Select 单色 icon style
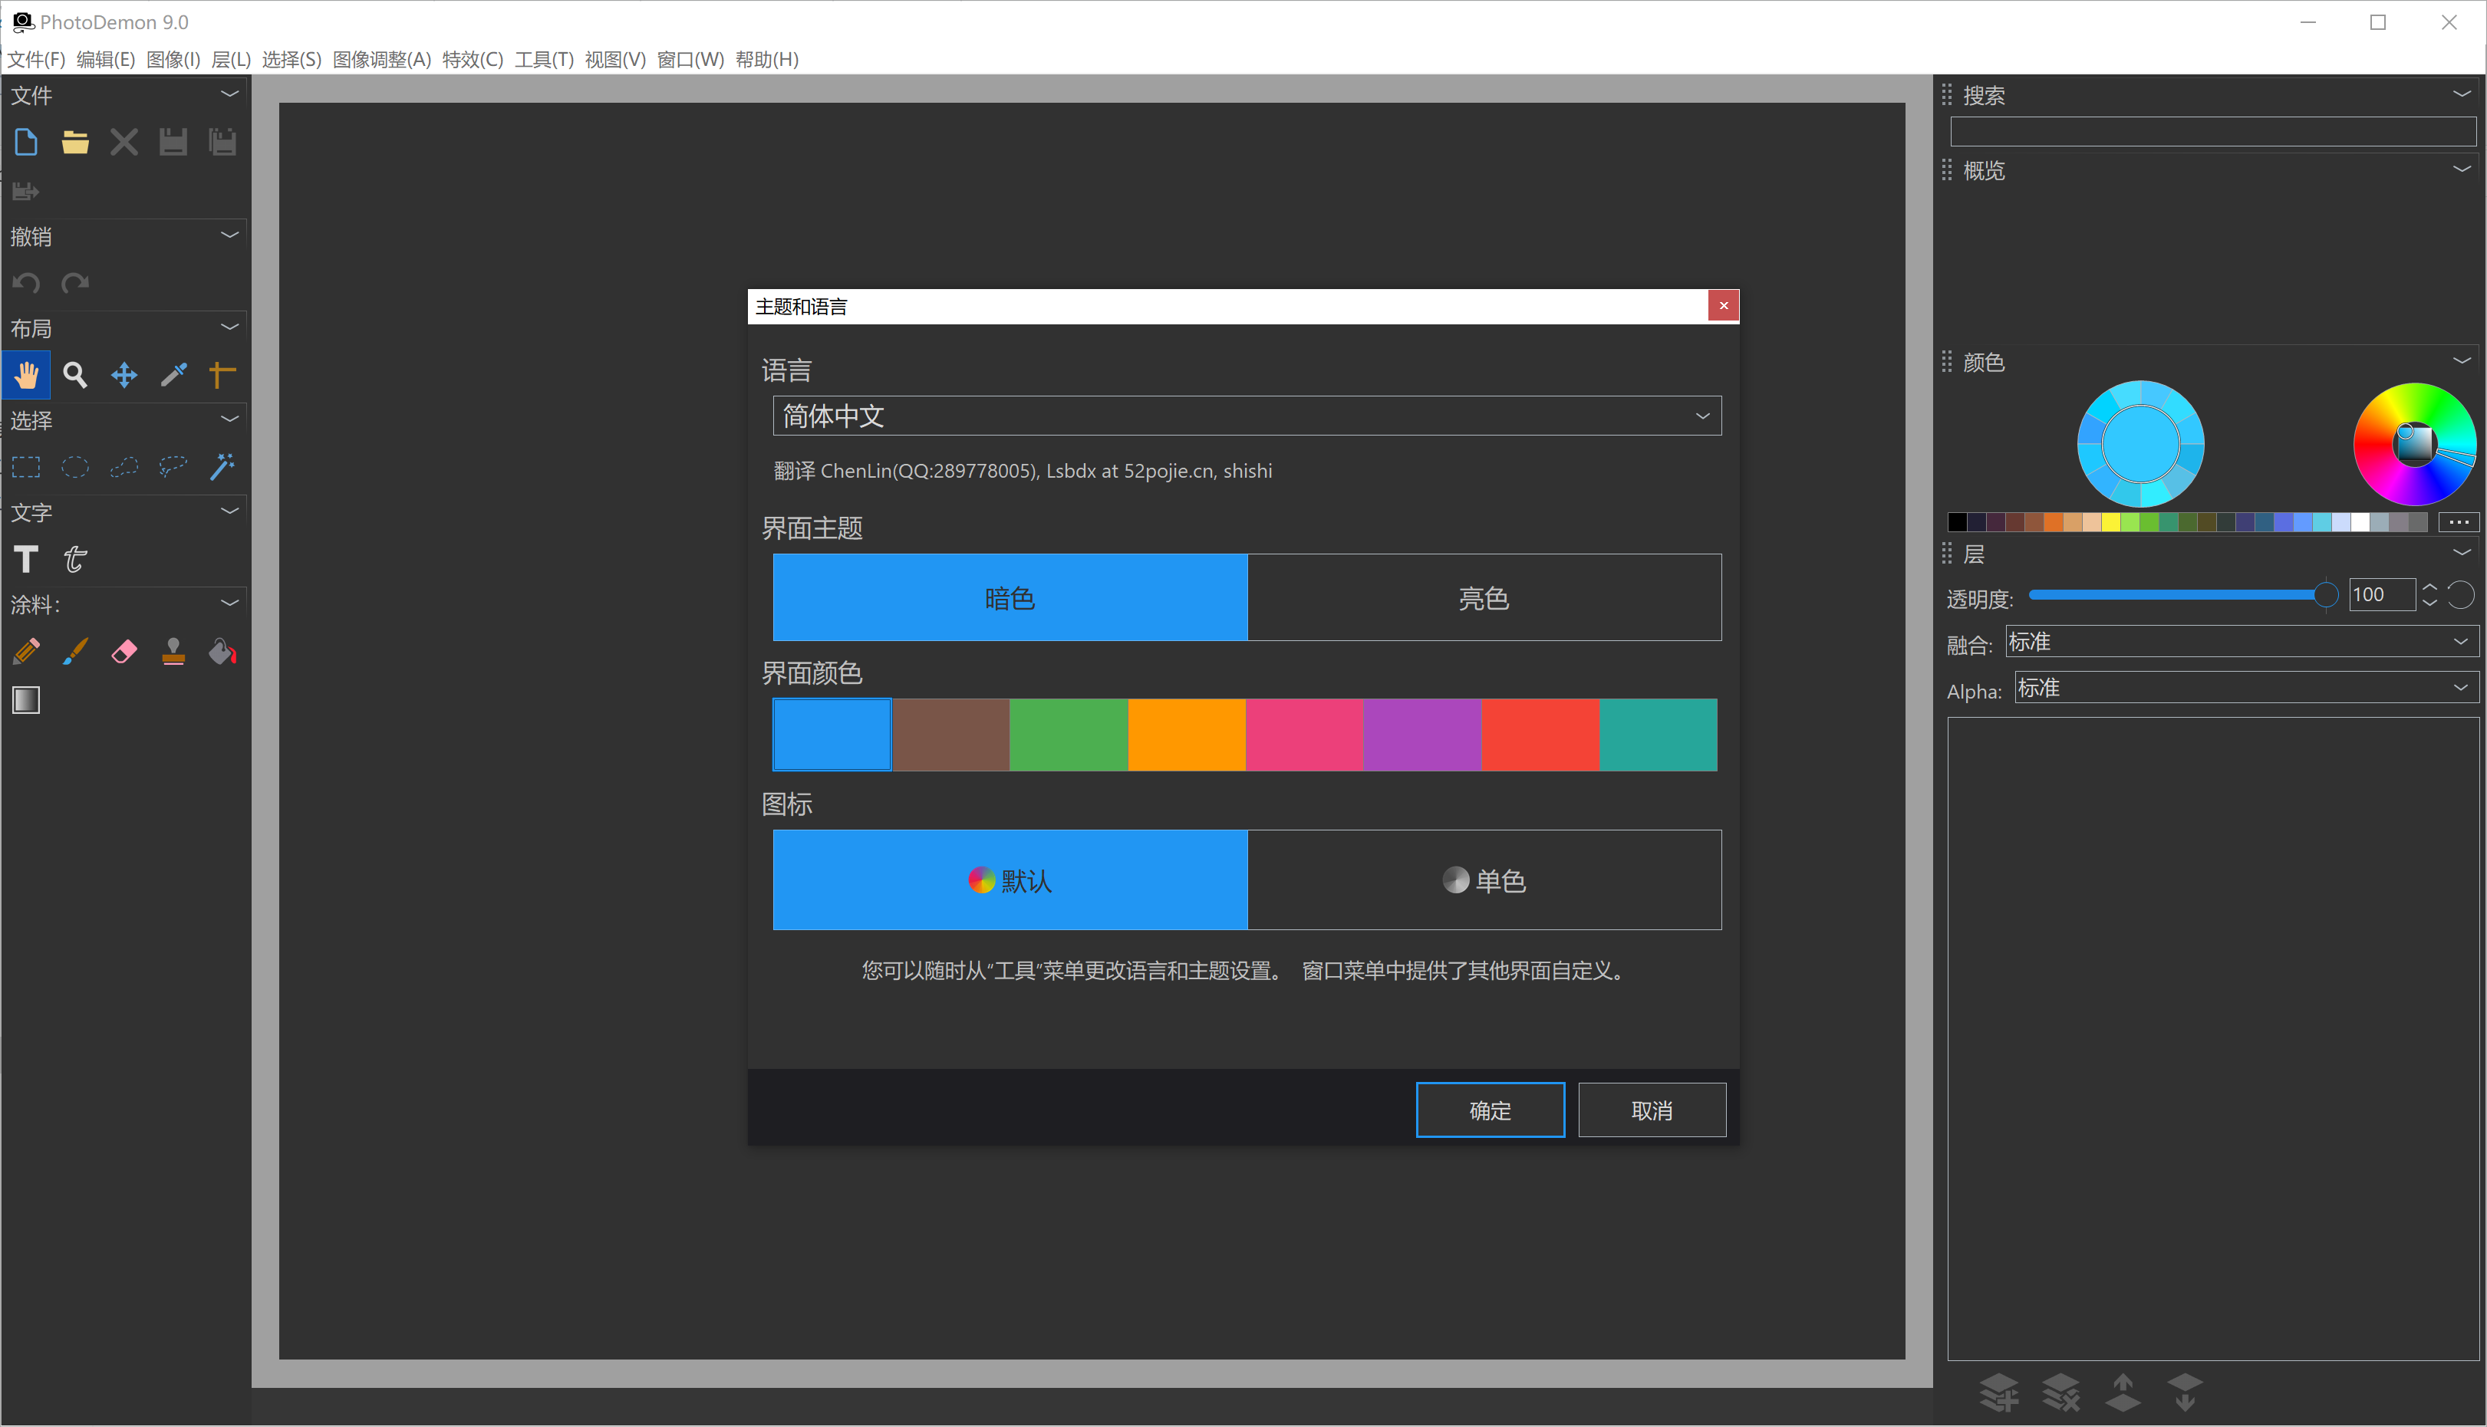This screenshot has height=1427, width=2487. 1483,880
